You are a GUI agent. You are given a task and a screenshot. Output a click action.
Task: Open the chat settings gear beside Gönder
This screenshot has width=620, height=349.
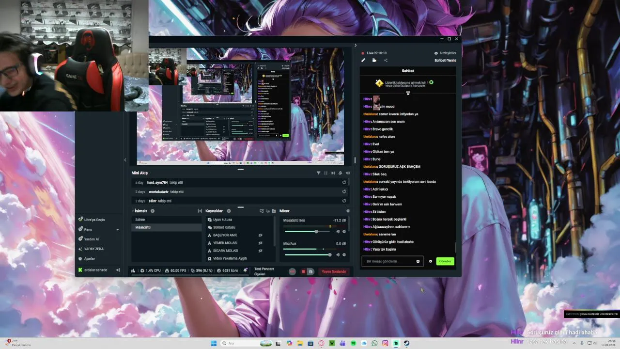click(431, 261)
